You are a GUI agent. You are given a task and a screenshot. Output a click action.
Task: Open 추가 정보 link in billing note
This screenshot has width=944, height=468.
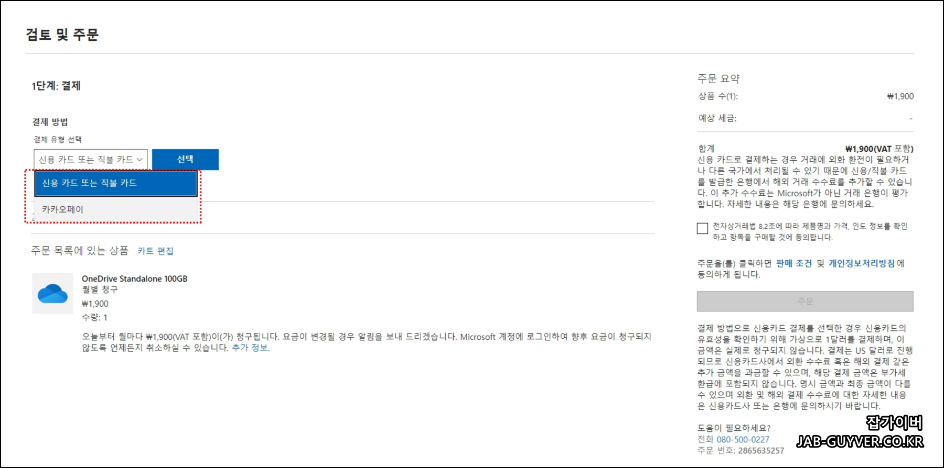pyautogui.click(x=250, y=348)
